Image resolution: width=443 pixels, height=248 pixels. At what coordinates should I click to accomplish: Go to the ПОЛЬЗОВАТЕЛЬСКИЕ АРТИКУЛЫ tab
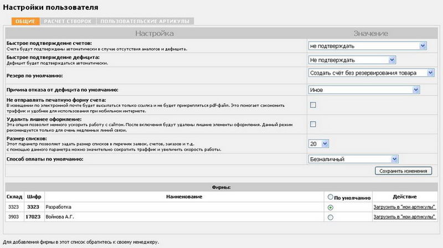145,21
